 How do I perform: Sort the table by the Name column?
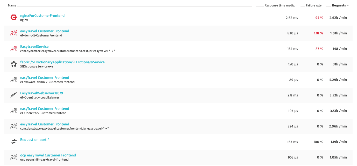coord(12,5)
